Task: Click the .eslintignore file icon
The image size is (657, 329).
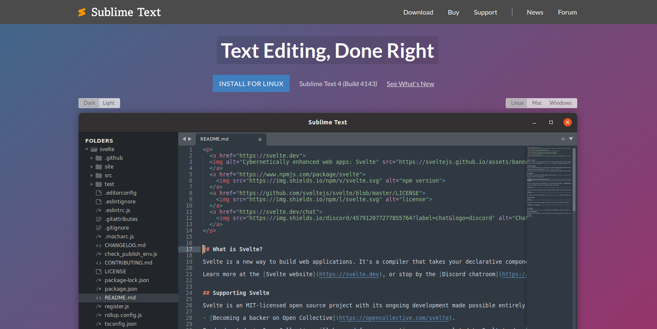Action: pyautogui.click(x=99, y=202)
